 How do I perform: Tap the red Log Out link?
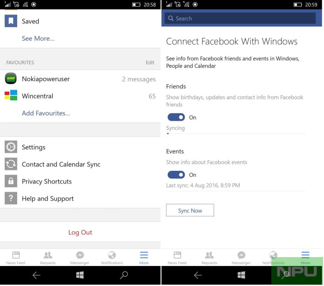(80, 232)
